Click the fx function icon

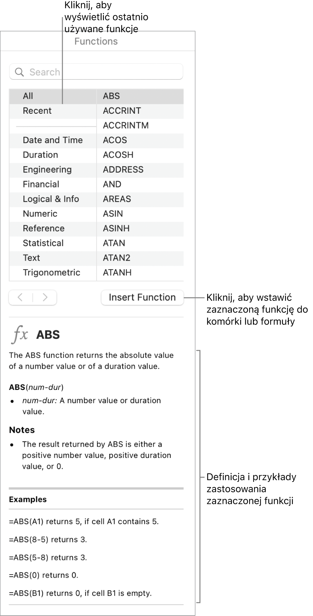click(x=20, y=335)
